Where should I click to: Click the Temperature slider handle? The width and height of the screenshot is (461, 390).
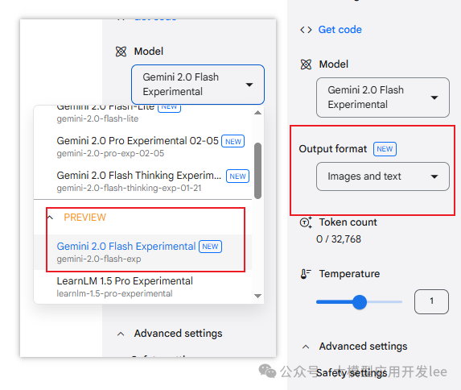(x=360, y=302)
